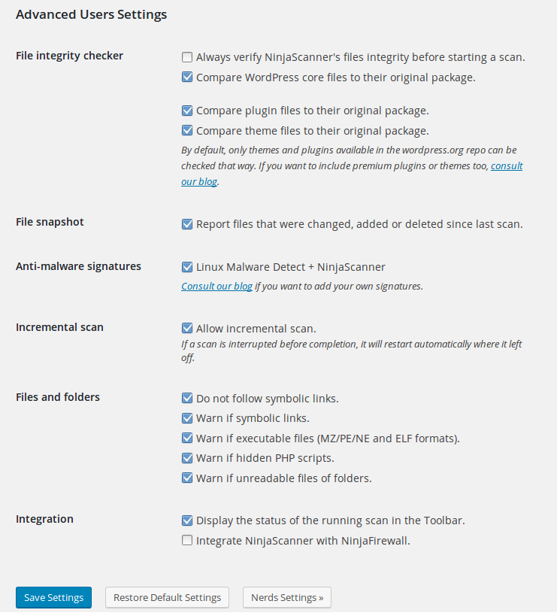The width and height of the screenshot is (557, 613).
Task: Toggle Warn if symbolic links checkbox
Action: (187, 418)
